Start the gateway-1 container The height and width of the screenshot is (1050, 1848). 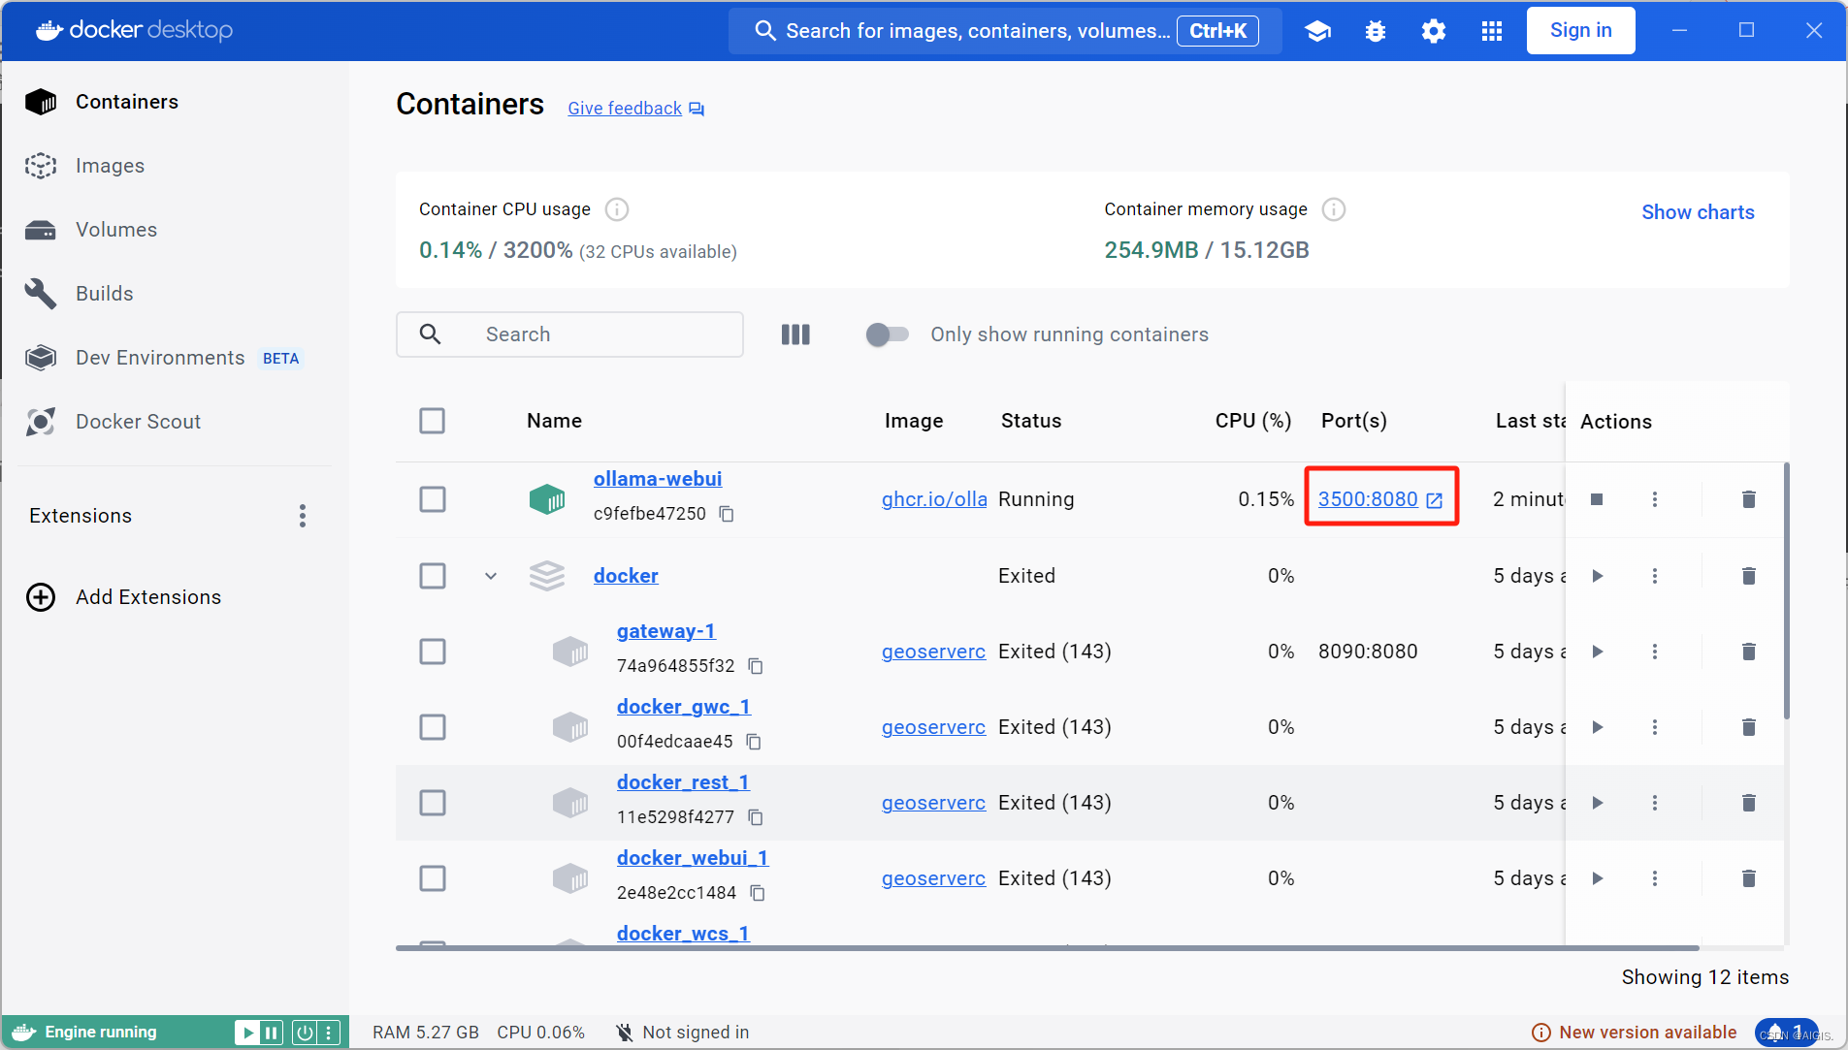tap(1597, 652)
